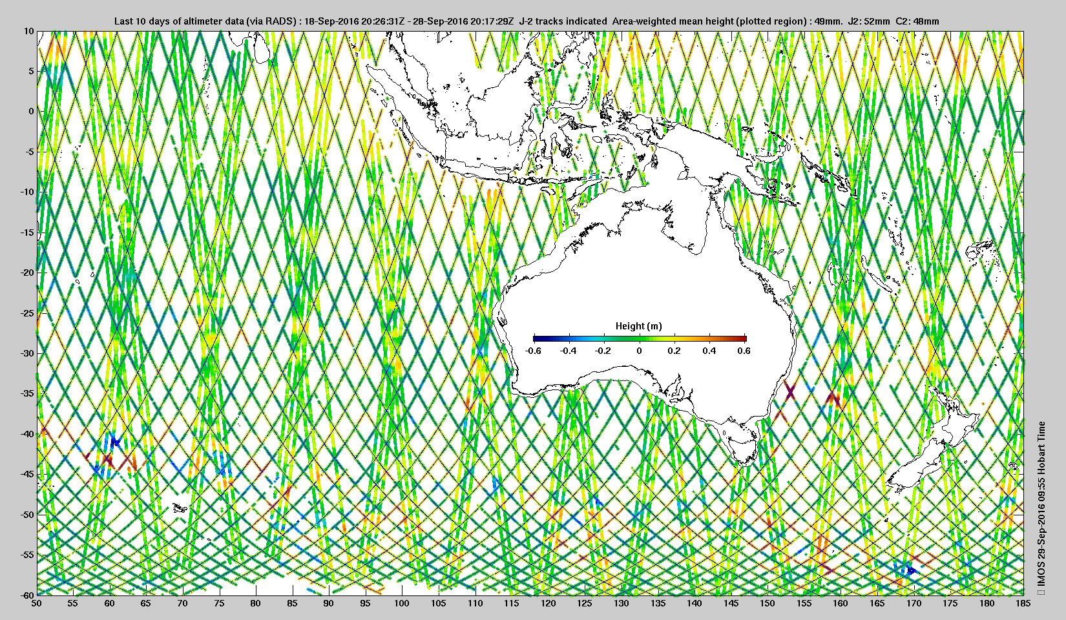Click latitude tick label '-20'
This screenshot has height=620, width=1066.
tap(26, 273)
